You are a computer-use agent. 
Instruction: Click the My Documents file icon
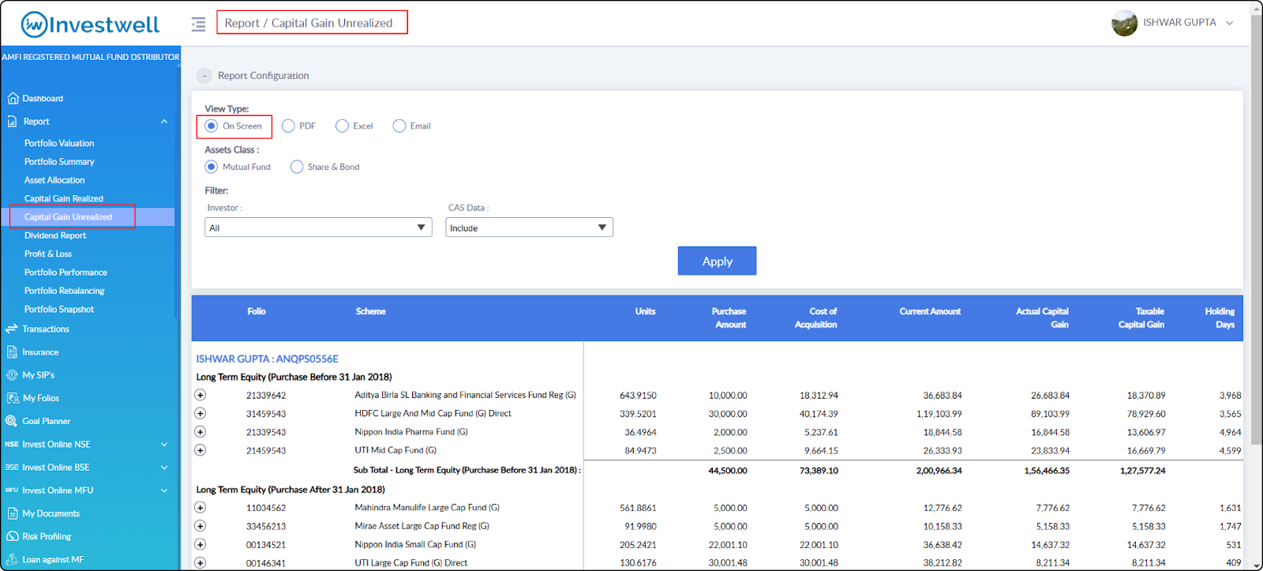click(12, 513)
